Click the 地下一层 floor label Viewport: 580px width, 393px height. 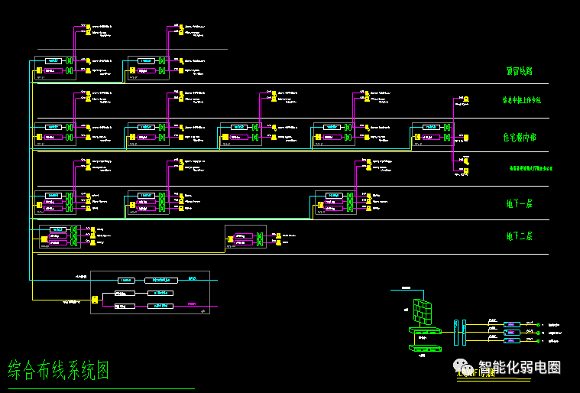pyautogui.click(x=520, y=203)
